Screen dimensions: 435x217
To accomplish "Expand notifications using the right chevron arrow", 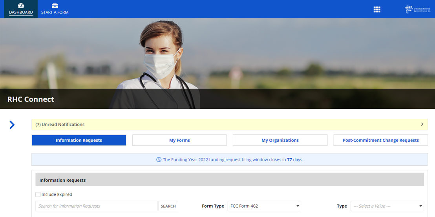I will click(x=422, y=125).
